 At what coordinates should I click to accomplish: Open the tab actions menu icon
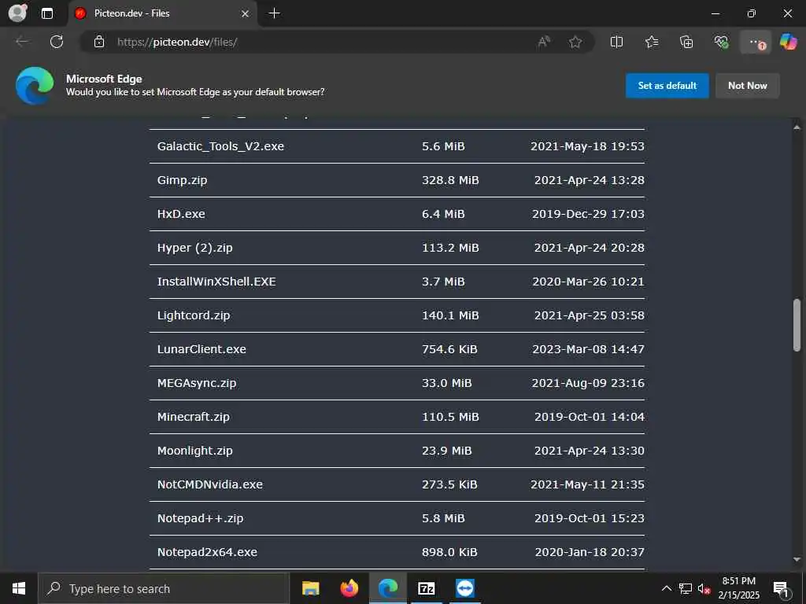point(46,13)
